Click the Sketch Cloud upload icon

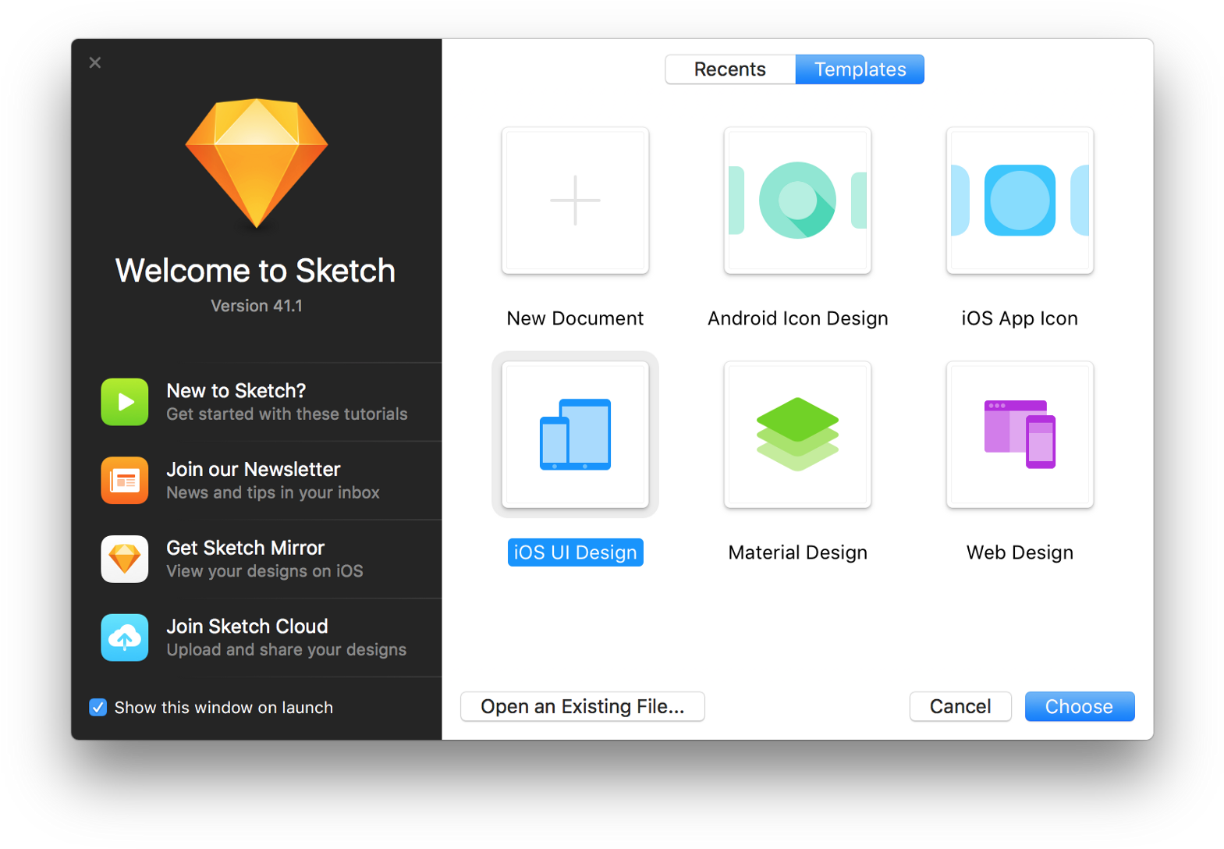[x=125, y=638]
